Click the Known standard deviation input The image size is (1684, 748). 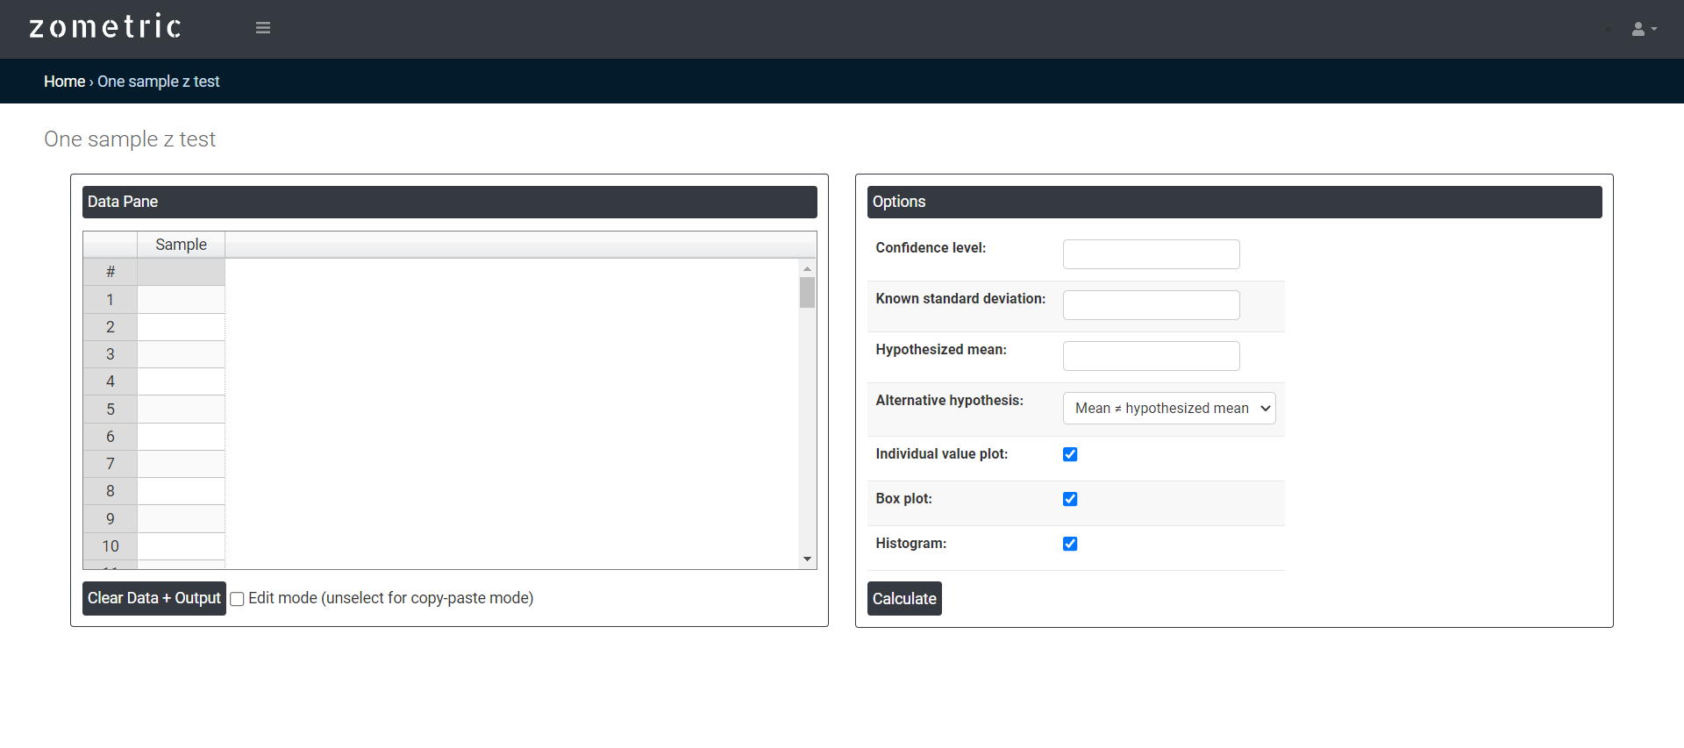click(1151, 305)
